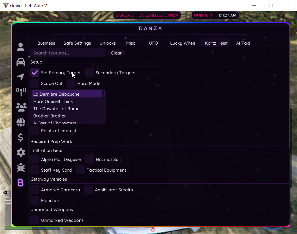Check the Tactical Equipment option
The image size is (297, 234).
tap(80, 170)
